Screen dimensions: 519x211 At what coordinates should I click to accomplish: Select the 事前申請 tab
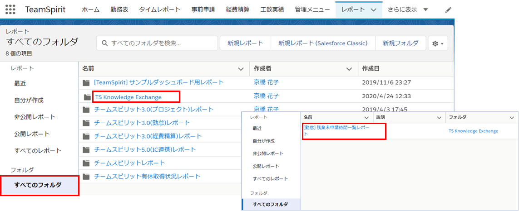pyautogui.click(x=203, y=10)
